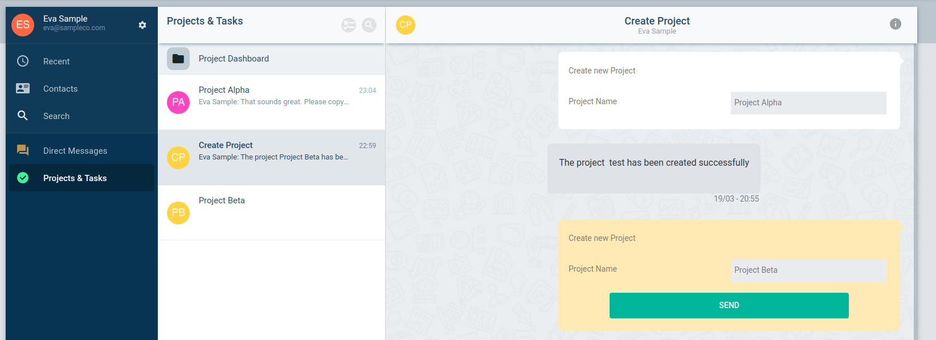The width and height of the screenshot is (936, 340).
Task: Open the Project Alpha conversation
Action: (271, 102)
